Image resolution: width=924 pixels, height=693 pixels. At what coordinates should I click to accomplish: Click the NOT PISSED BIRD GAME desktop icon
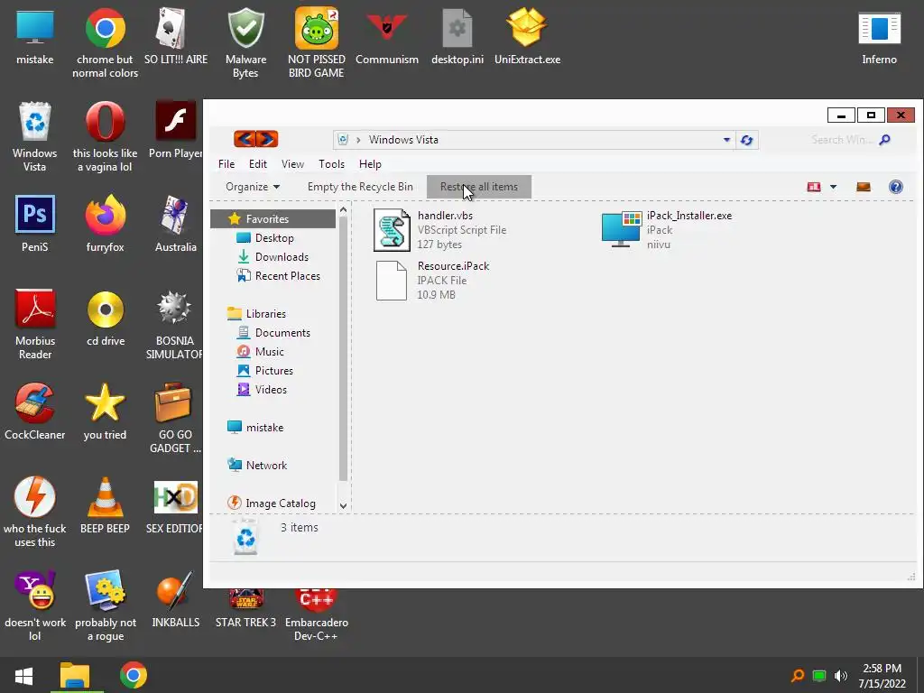[x=317, y=42]
